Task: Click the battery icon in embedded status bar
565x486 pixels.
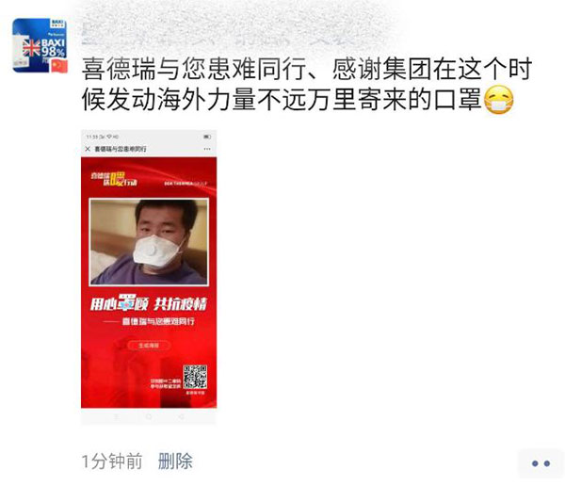Action: click(x=207, y=137)
